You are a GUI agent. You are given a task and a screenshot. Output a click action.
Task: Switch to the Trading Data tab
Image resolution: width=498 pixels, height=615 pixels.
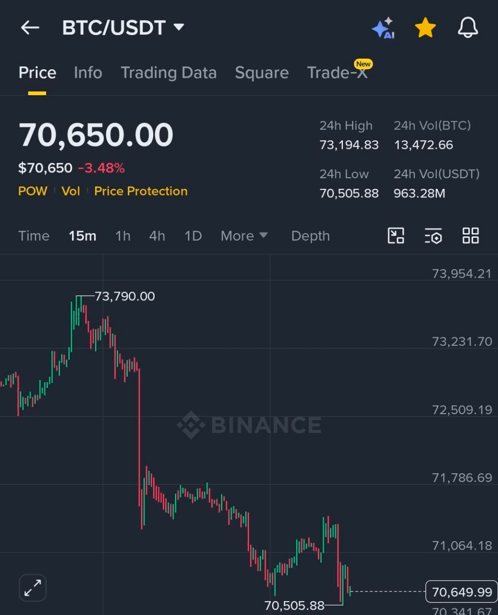point(169,73)
